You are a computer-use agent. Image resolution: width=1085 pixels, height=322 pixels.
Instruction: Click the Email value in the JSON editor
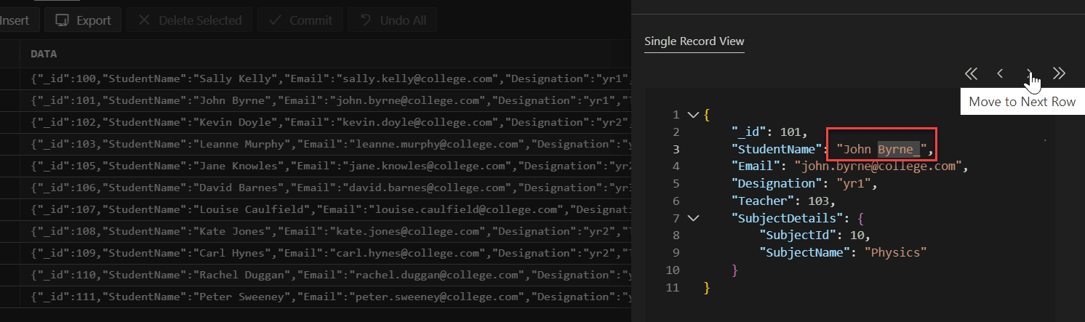coord(880,166)
